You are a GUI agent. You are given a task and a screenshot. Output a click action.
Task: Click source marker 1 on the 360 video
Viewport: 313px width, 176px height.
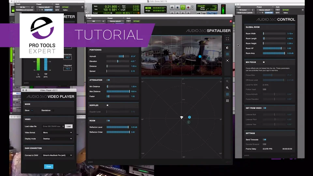200,57
